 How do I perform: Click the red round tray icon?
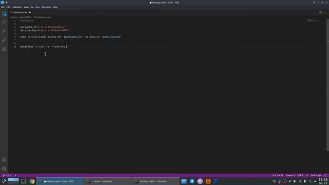[284, 181]
